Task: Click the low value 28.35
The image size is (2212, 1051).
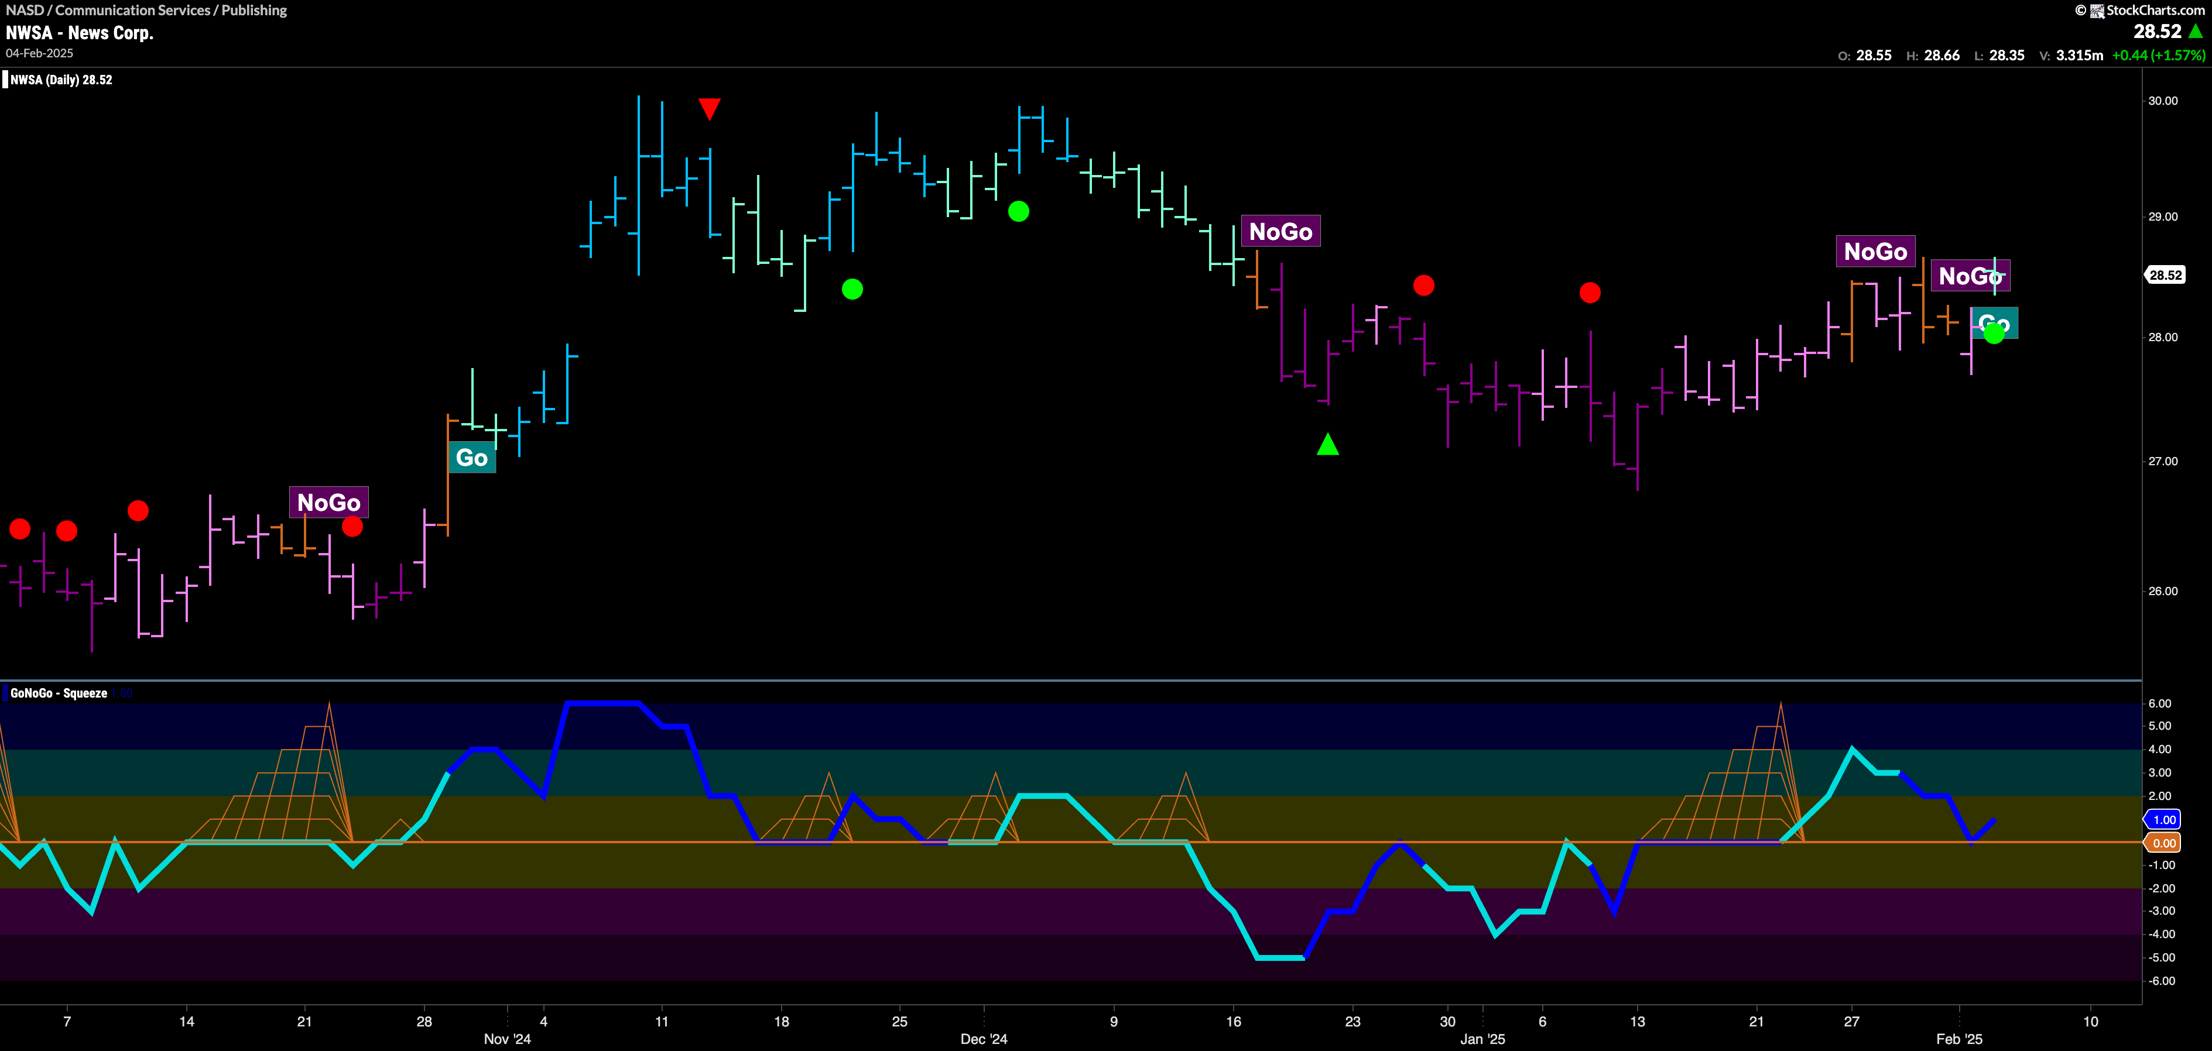Action: coord(2006,55)
